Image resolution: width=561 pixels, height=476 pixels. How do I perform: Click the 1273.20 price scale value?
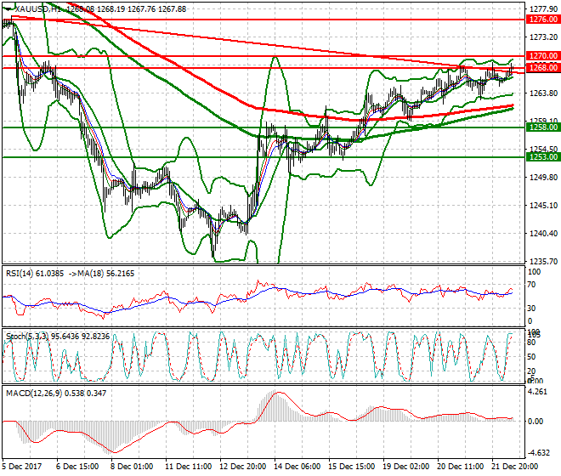coord(543,37)
